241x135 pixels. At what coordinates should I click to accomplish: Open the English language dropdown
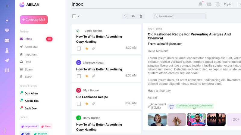228,4
